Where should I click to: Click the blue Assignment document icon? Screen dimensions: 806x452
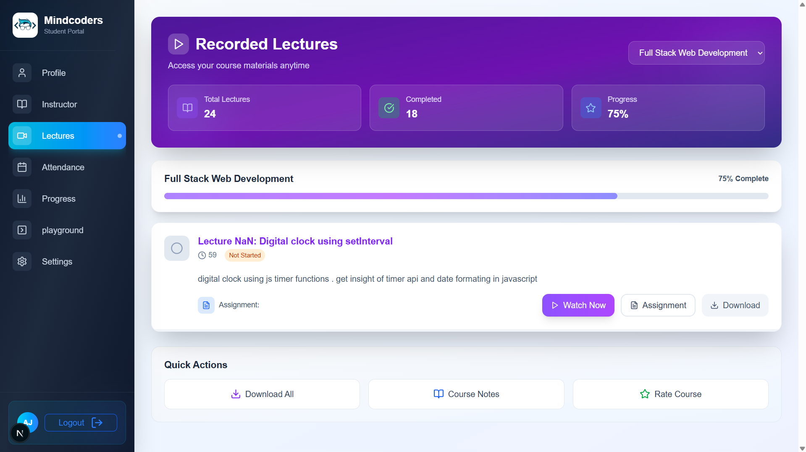[x=206, y=305]
